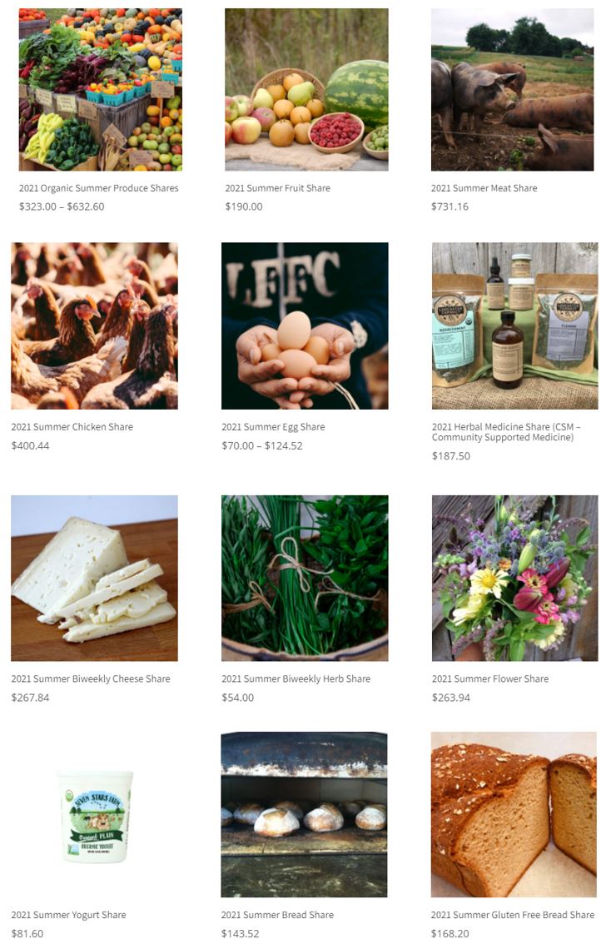
Task: Open the 2021 Summer Chicken Share title
Action: click(x=72, y=427)
